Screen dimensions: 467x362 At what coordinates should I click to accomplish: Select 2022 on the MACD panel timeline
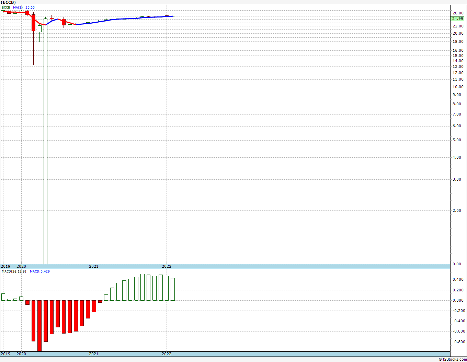(x=167, y=354)
